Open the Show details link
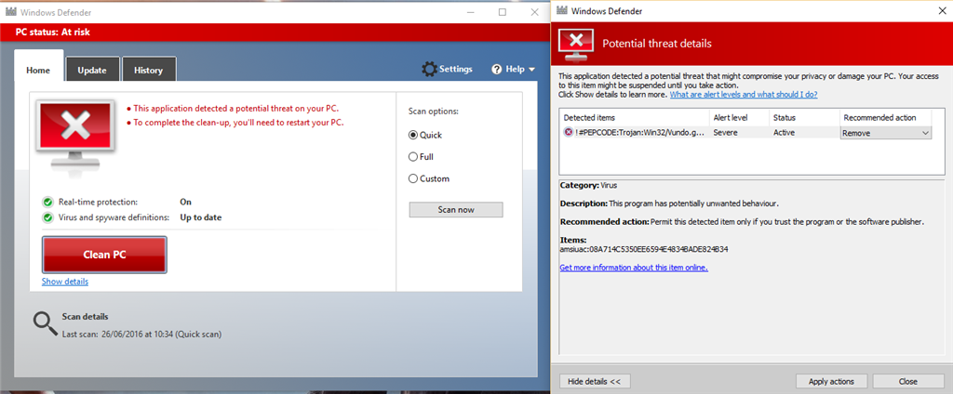The width and height of the screenshot is (953, 394). (x=65, y=282)
